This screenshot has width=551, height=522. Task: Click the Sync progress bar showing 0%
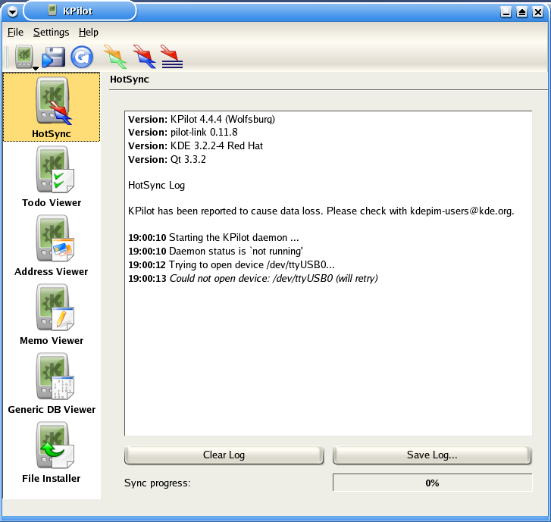(432, 483)
